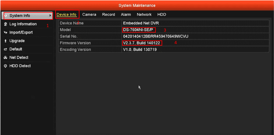Click the Encoding Version label
This screenshot has width=274, height=135.
[75, 50]
